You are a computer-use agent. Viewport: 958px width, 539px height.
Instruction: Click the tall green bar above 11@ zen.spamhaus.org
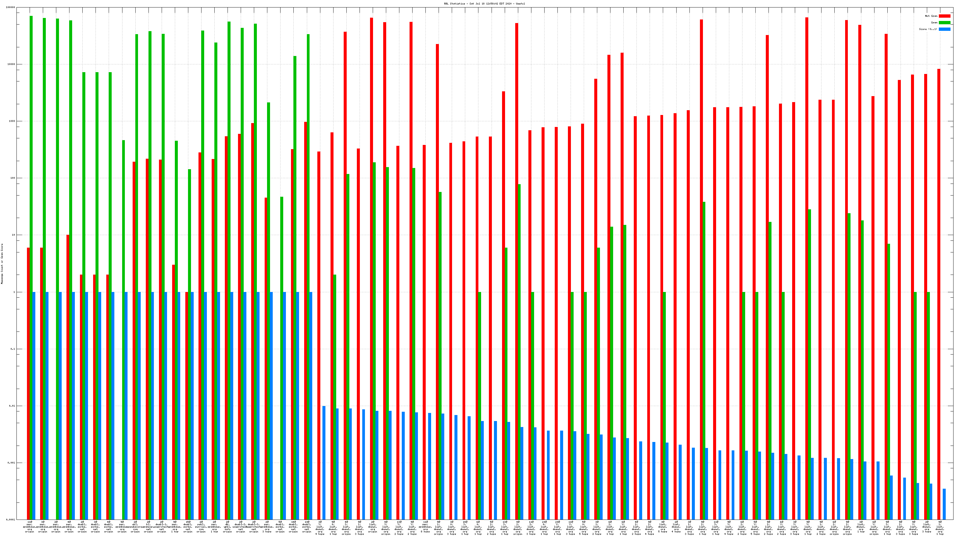31,149
